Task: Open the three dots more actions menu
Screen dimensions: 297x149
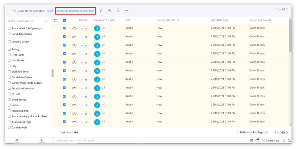Action: [126, 11]
